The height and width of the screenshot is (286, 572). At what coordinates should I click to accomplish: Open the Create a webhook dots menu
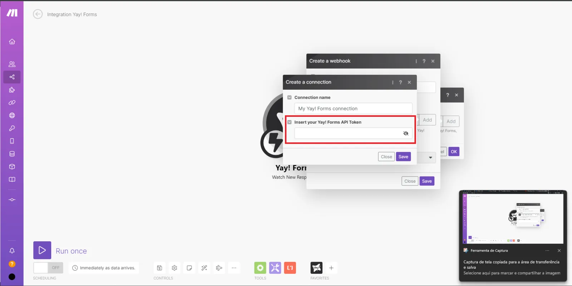[x=416, y=61]
